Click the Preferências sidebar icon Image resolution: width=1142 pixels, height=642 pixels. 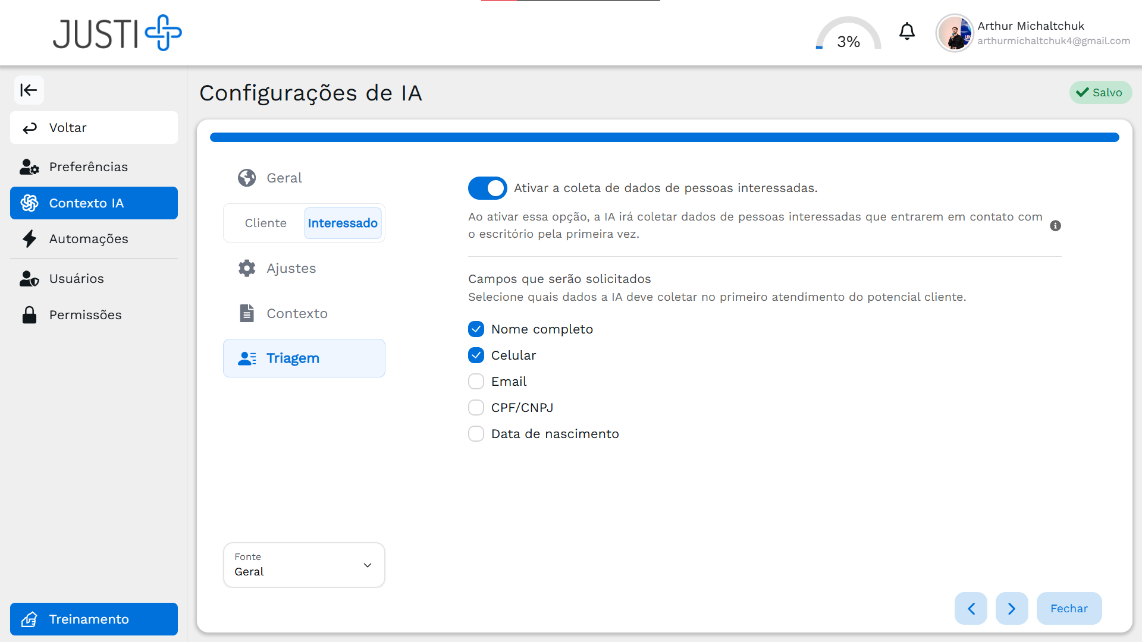(x=29, y=167)
